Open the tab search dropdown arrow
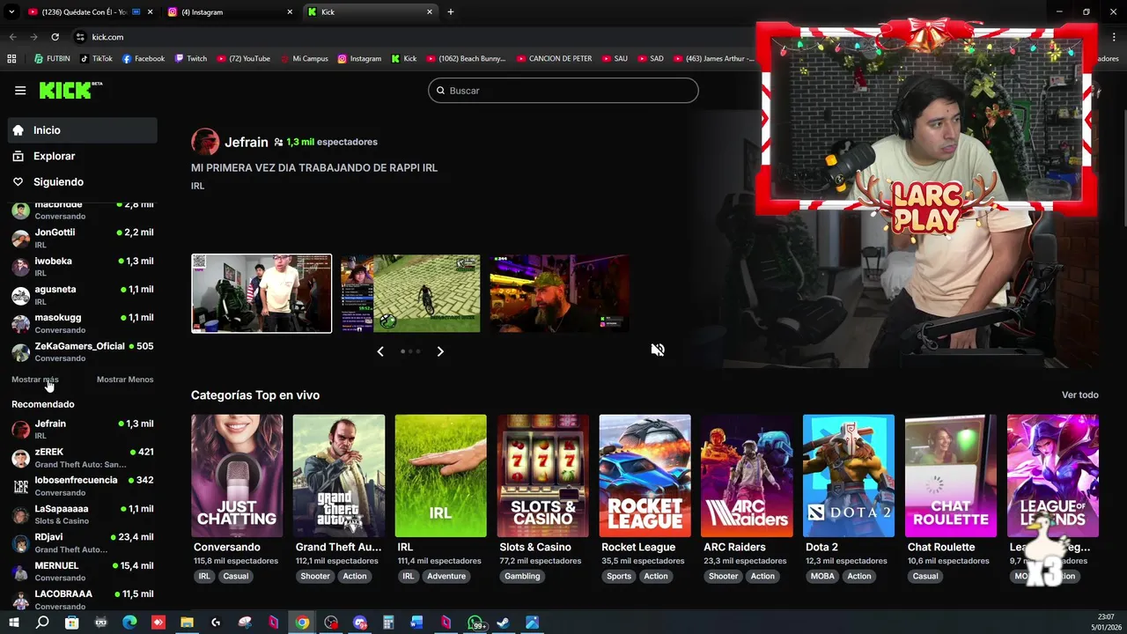The width and height of the screenshot is (1127, 634). click(x=11, y=12)
